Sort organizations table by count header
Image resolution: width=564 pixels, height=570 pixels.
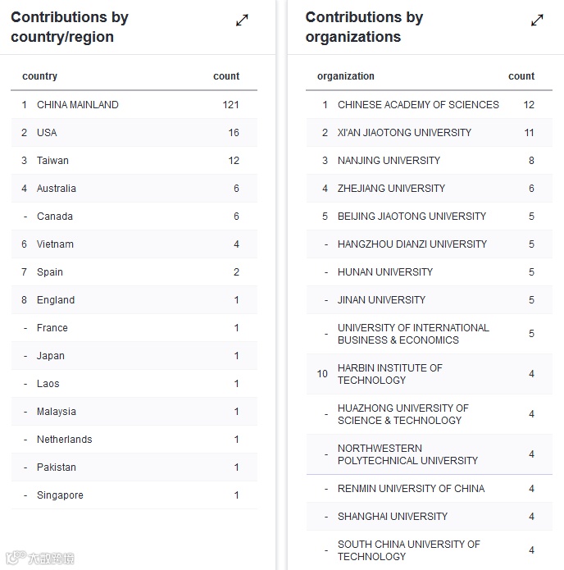(x=521, y=76)
